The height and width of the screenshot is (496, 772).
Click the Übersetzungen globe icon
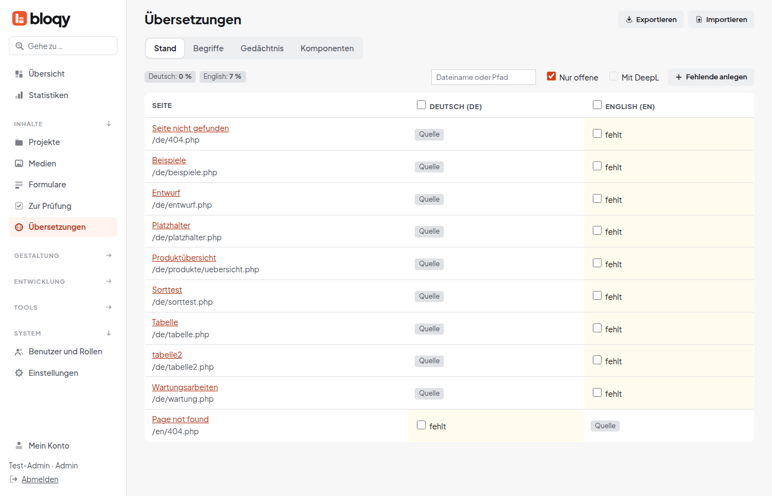(19, 227)
